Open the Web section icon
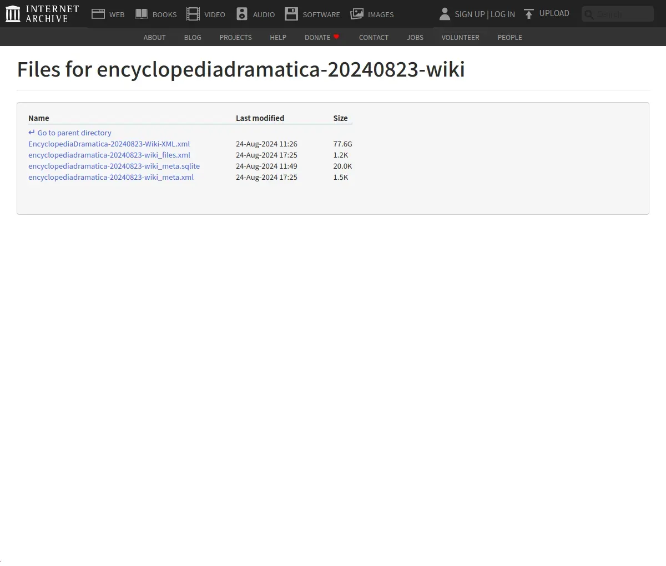Viewport: 666px width, 566px height. pyautogui.click(x=98, y=14)
